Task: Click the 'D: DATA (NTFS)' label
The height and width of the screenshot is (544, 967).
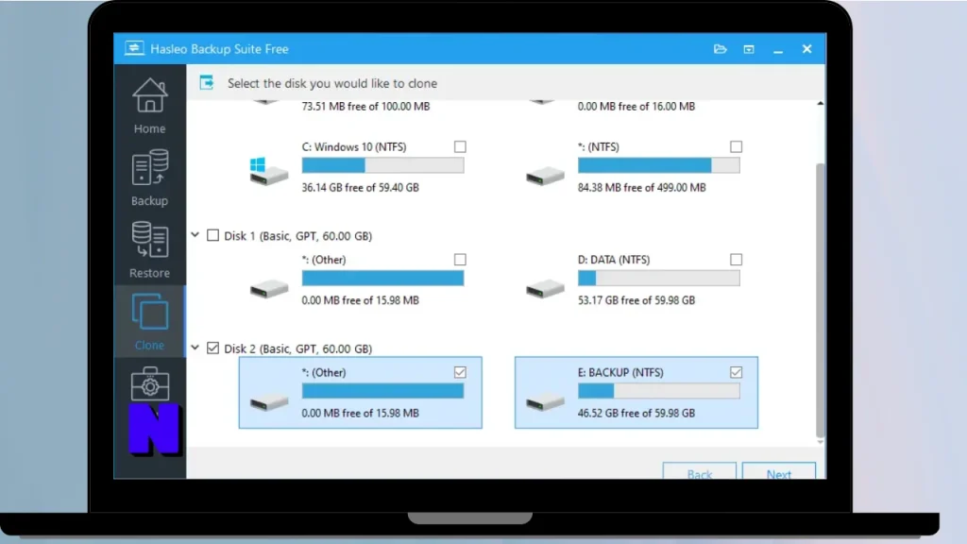Action: [614, 260]
